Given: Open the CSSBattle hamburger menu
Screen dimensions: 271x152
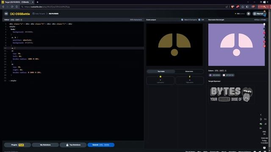Looking at the screenshot, I should (6, 14).
